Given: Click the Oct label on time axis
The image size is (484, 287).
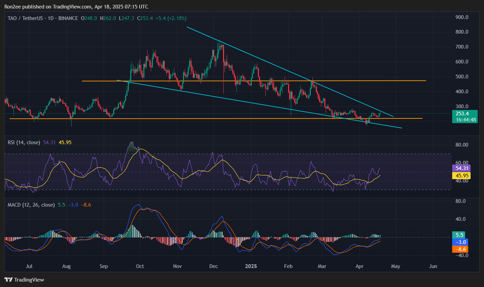Looking at the screenshot, I should point(140,266).
